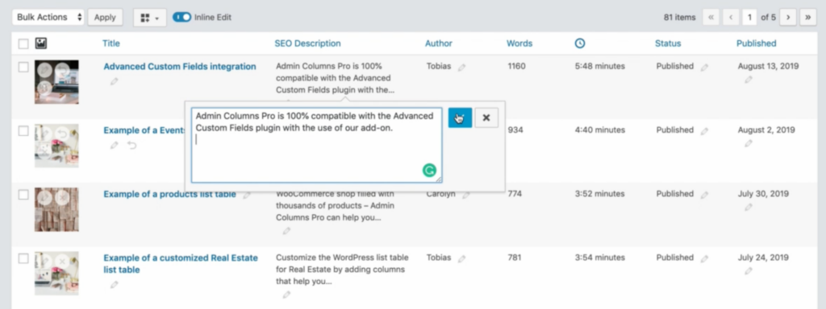
Task: Sort by the Published column header
Action: [x=757, y=43]
